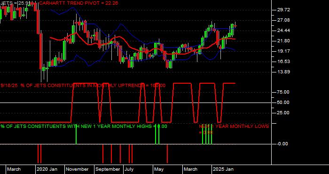Click the 19.17 price axis value
The width and height of the screenshot is (329, 174).
point(284,51)
